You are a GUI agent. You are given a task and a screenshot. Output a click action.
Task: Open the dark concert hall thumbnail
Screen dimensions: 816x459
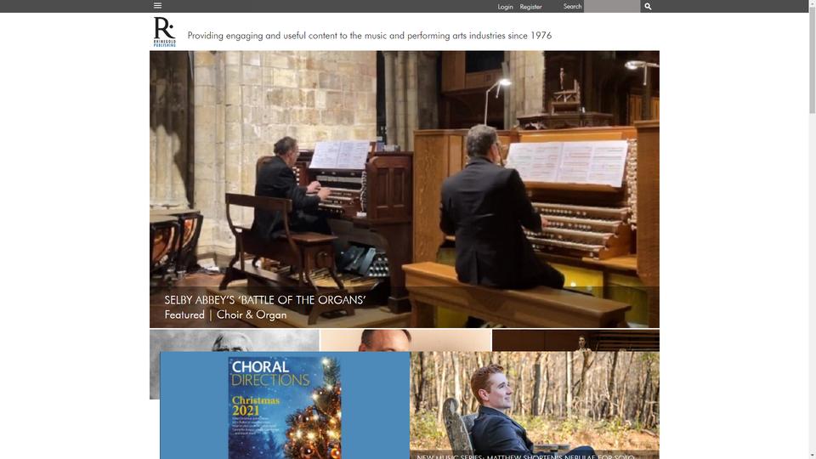tap(575, 340)
